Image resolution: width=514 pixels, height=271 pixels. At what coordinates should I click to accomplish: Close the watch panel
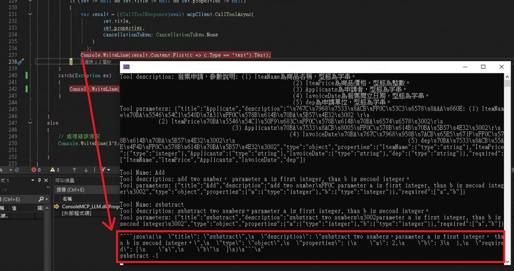click(x=46, y=180)
